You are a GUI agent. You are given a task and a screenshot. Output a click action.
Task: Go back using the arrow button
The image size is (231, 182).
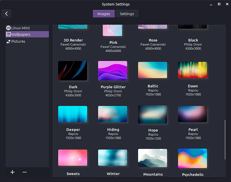tap(7, 14)
